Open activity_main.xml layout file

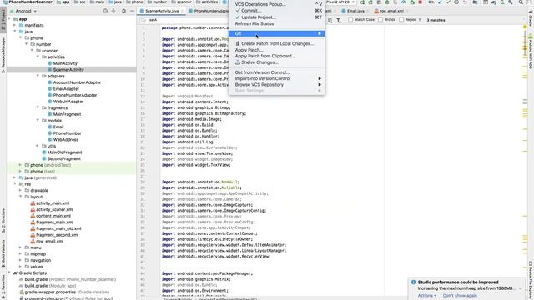pyautogui.click(x=53, y=203)
